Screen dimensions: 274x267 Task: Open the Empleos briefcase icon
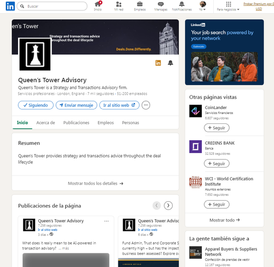tap(140, 6)
